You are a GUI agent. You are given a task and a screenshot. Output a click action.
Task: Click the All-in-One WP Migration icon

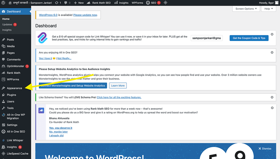[3, 115]
